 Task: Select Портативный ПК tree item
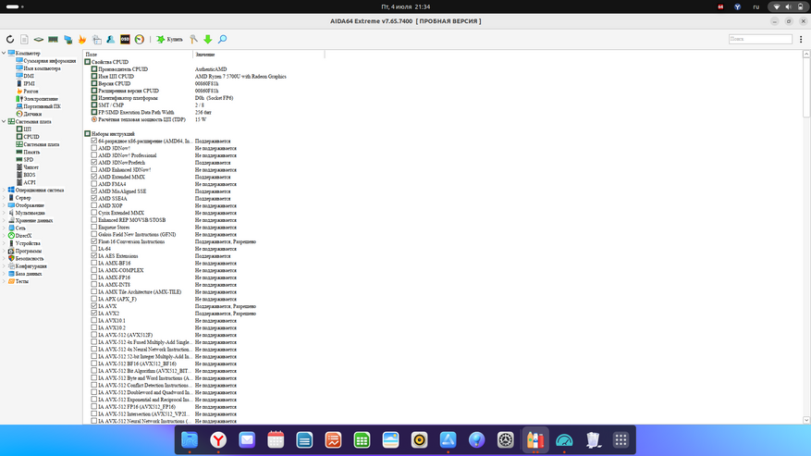pyautogui.click(x=42, y=106)
